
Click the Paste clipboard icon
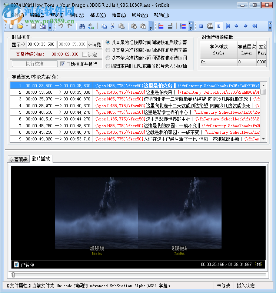pos(122,26)
